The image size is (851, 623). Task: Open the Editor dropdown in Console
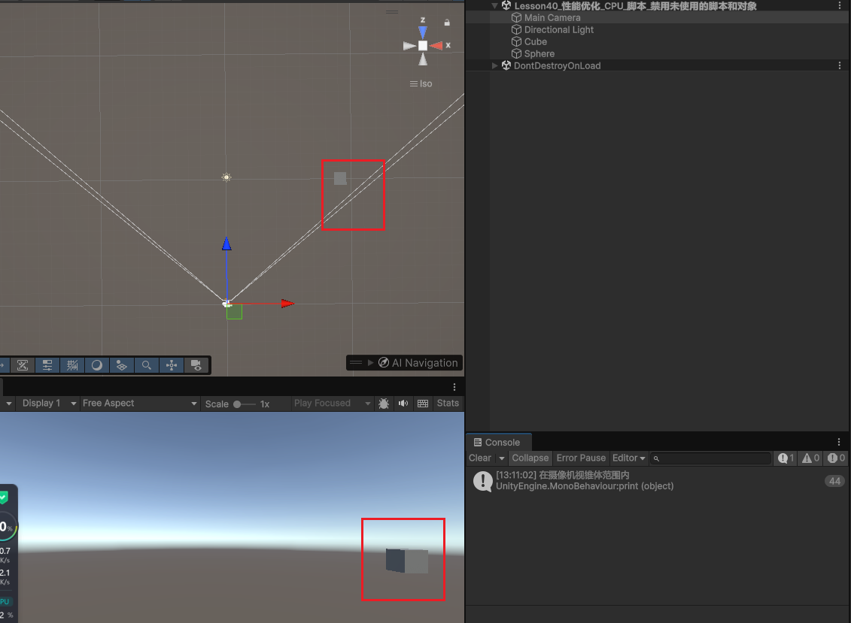629,458
